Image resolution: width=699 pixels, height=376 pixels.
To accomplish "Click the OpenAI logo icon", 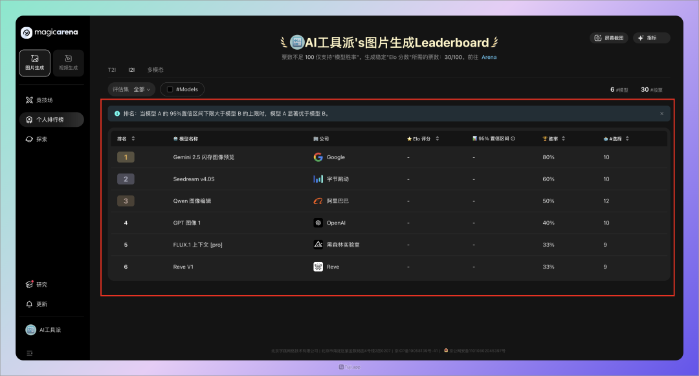I will point(318,223).
